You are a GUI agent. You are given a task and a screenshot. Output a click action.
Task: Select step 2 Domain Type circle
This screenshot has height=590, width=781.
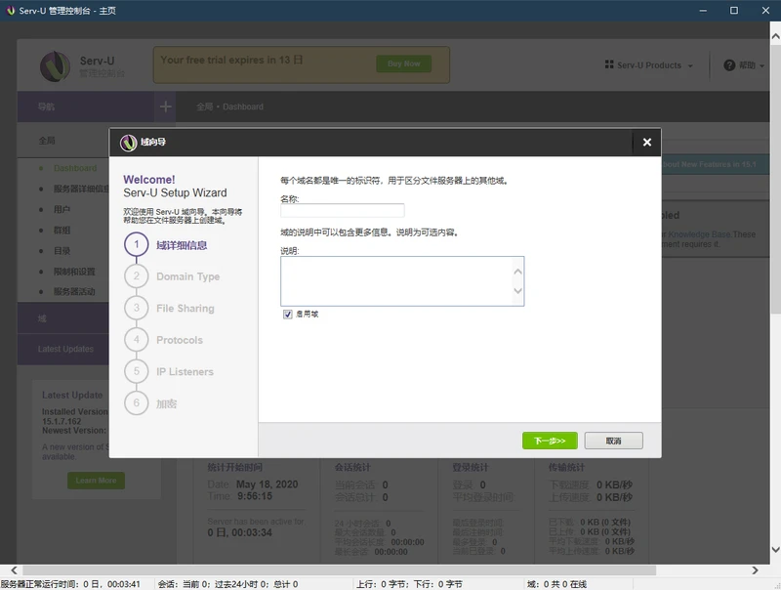[136, 276]
